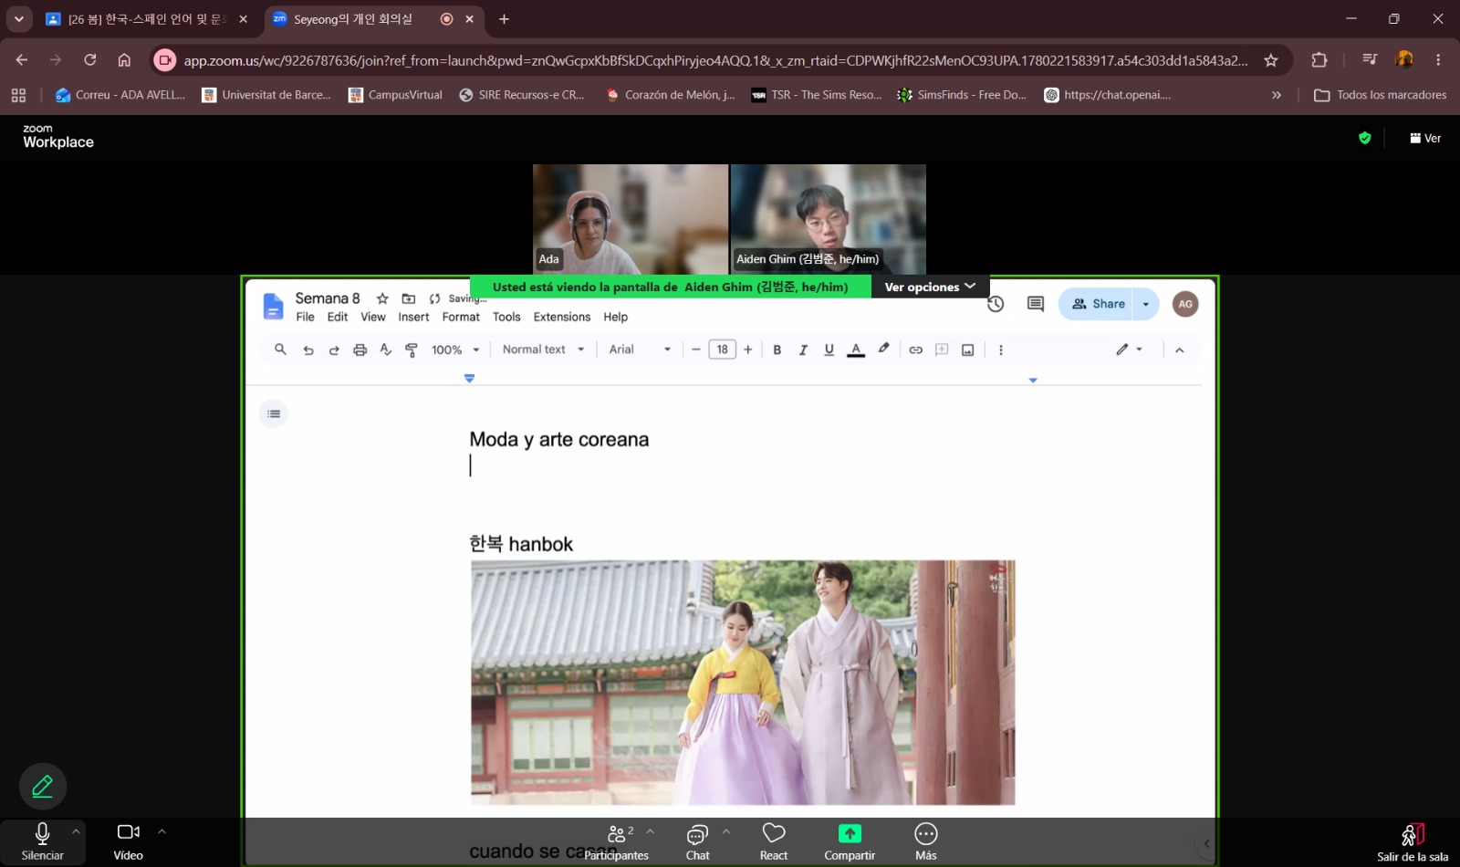The width and height of the screenshot is (1460, 867).
Task: Open the 100% zoom dropdown
Action: pyautogui.click(x=455, y=350)
